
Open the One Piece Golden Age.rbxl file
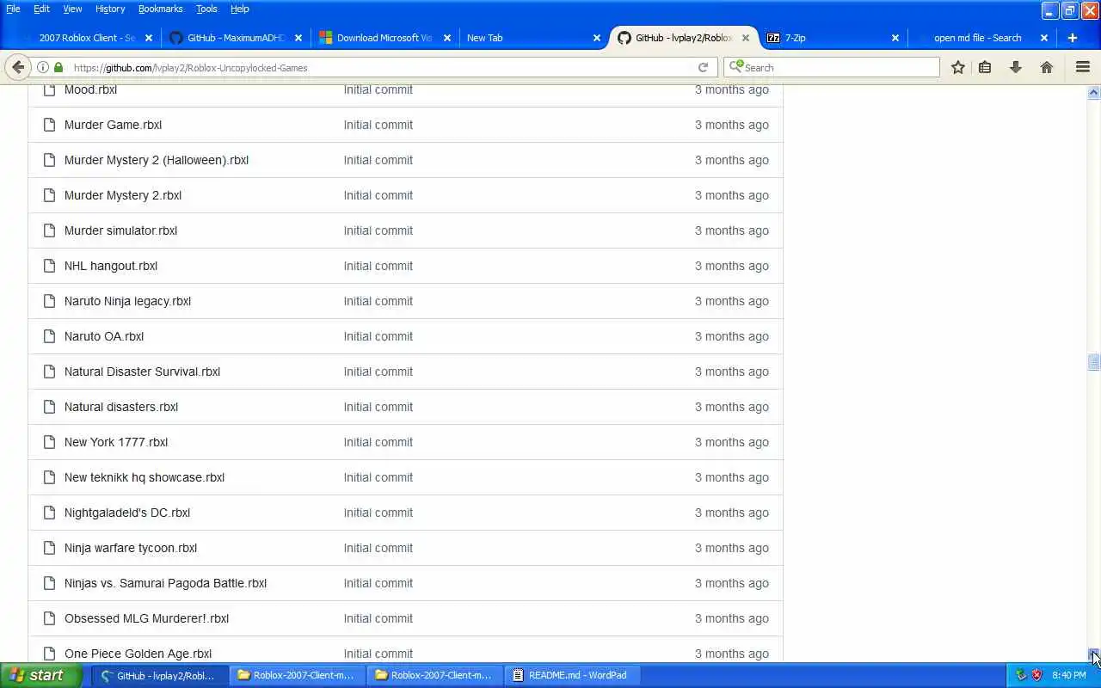coord(138,654)
